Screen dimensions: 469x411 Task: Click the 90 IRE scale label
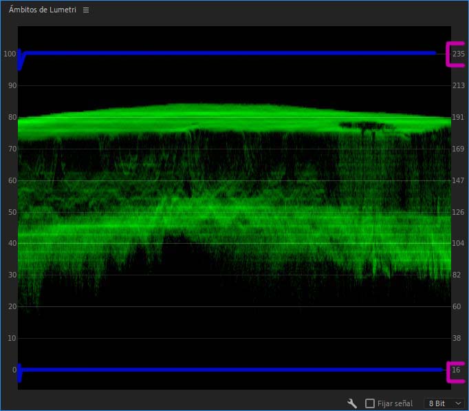pos(12,85)
